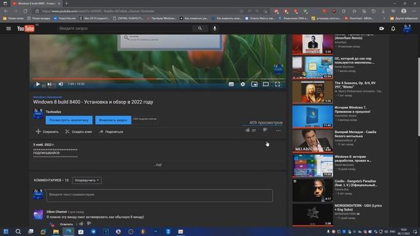The width and height of the screenshot is (420, 236).
Task: Open the create video camera icon
Action: pyautogui.click(x=381, y=28)
